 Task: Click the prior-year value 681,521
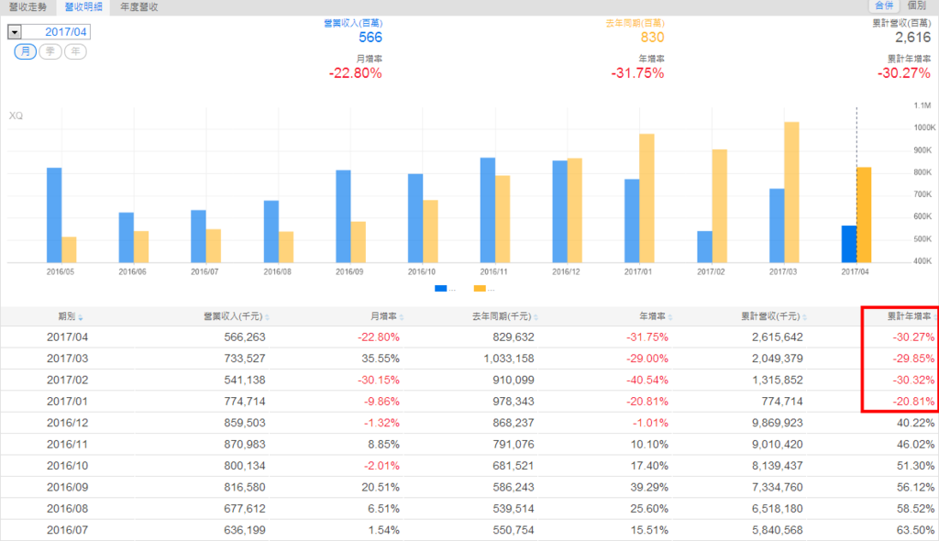coord(514,466)
